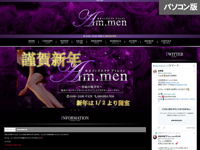This screenshot has height=150, width=200.
Task: Click the red えすたまリンクはこちら link
Action: tap(13, 145)
